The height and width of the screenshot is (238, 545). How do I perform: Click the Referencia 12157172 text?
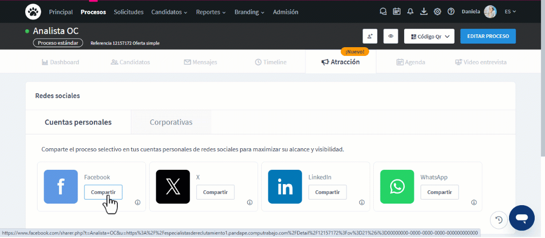111,44
